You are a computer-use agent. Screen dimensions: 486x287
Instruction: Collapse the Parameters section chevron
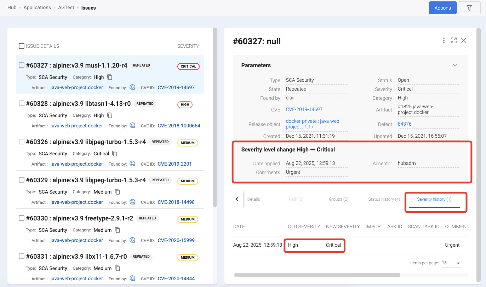pyautogui.click(x=455, y=65)
